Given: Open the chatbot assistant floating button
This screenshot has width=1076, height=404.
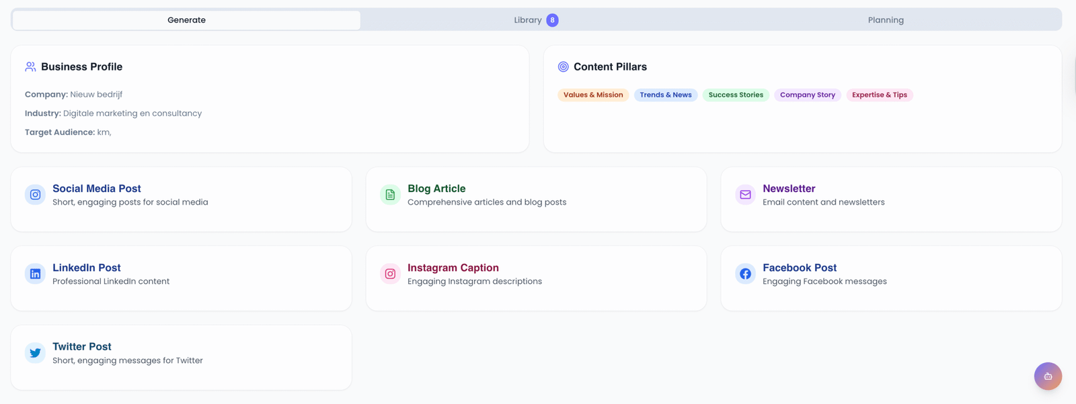Looking at the screenshot, I should click(1047, 376).
